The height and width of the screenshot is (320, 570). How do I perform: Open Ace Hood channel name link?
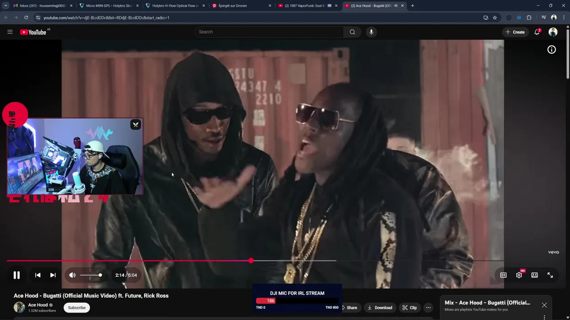coord(38,305)
